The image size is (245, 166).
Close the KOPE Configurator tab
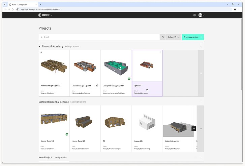[x=36, y=5]
